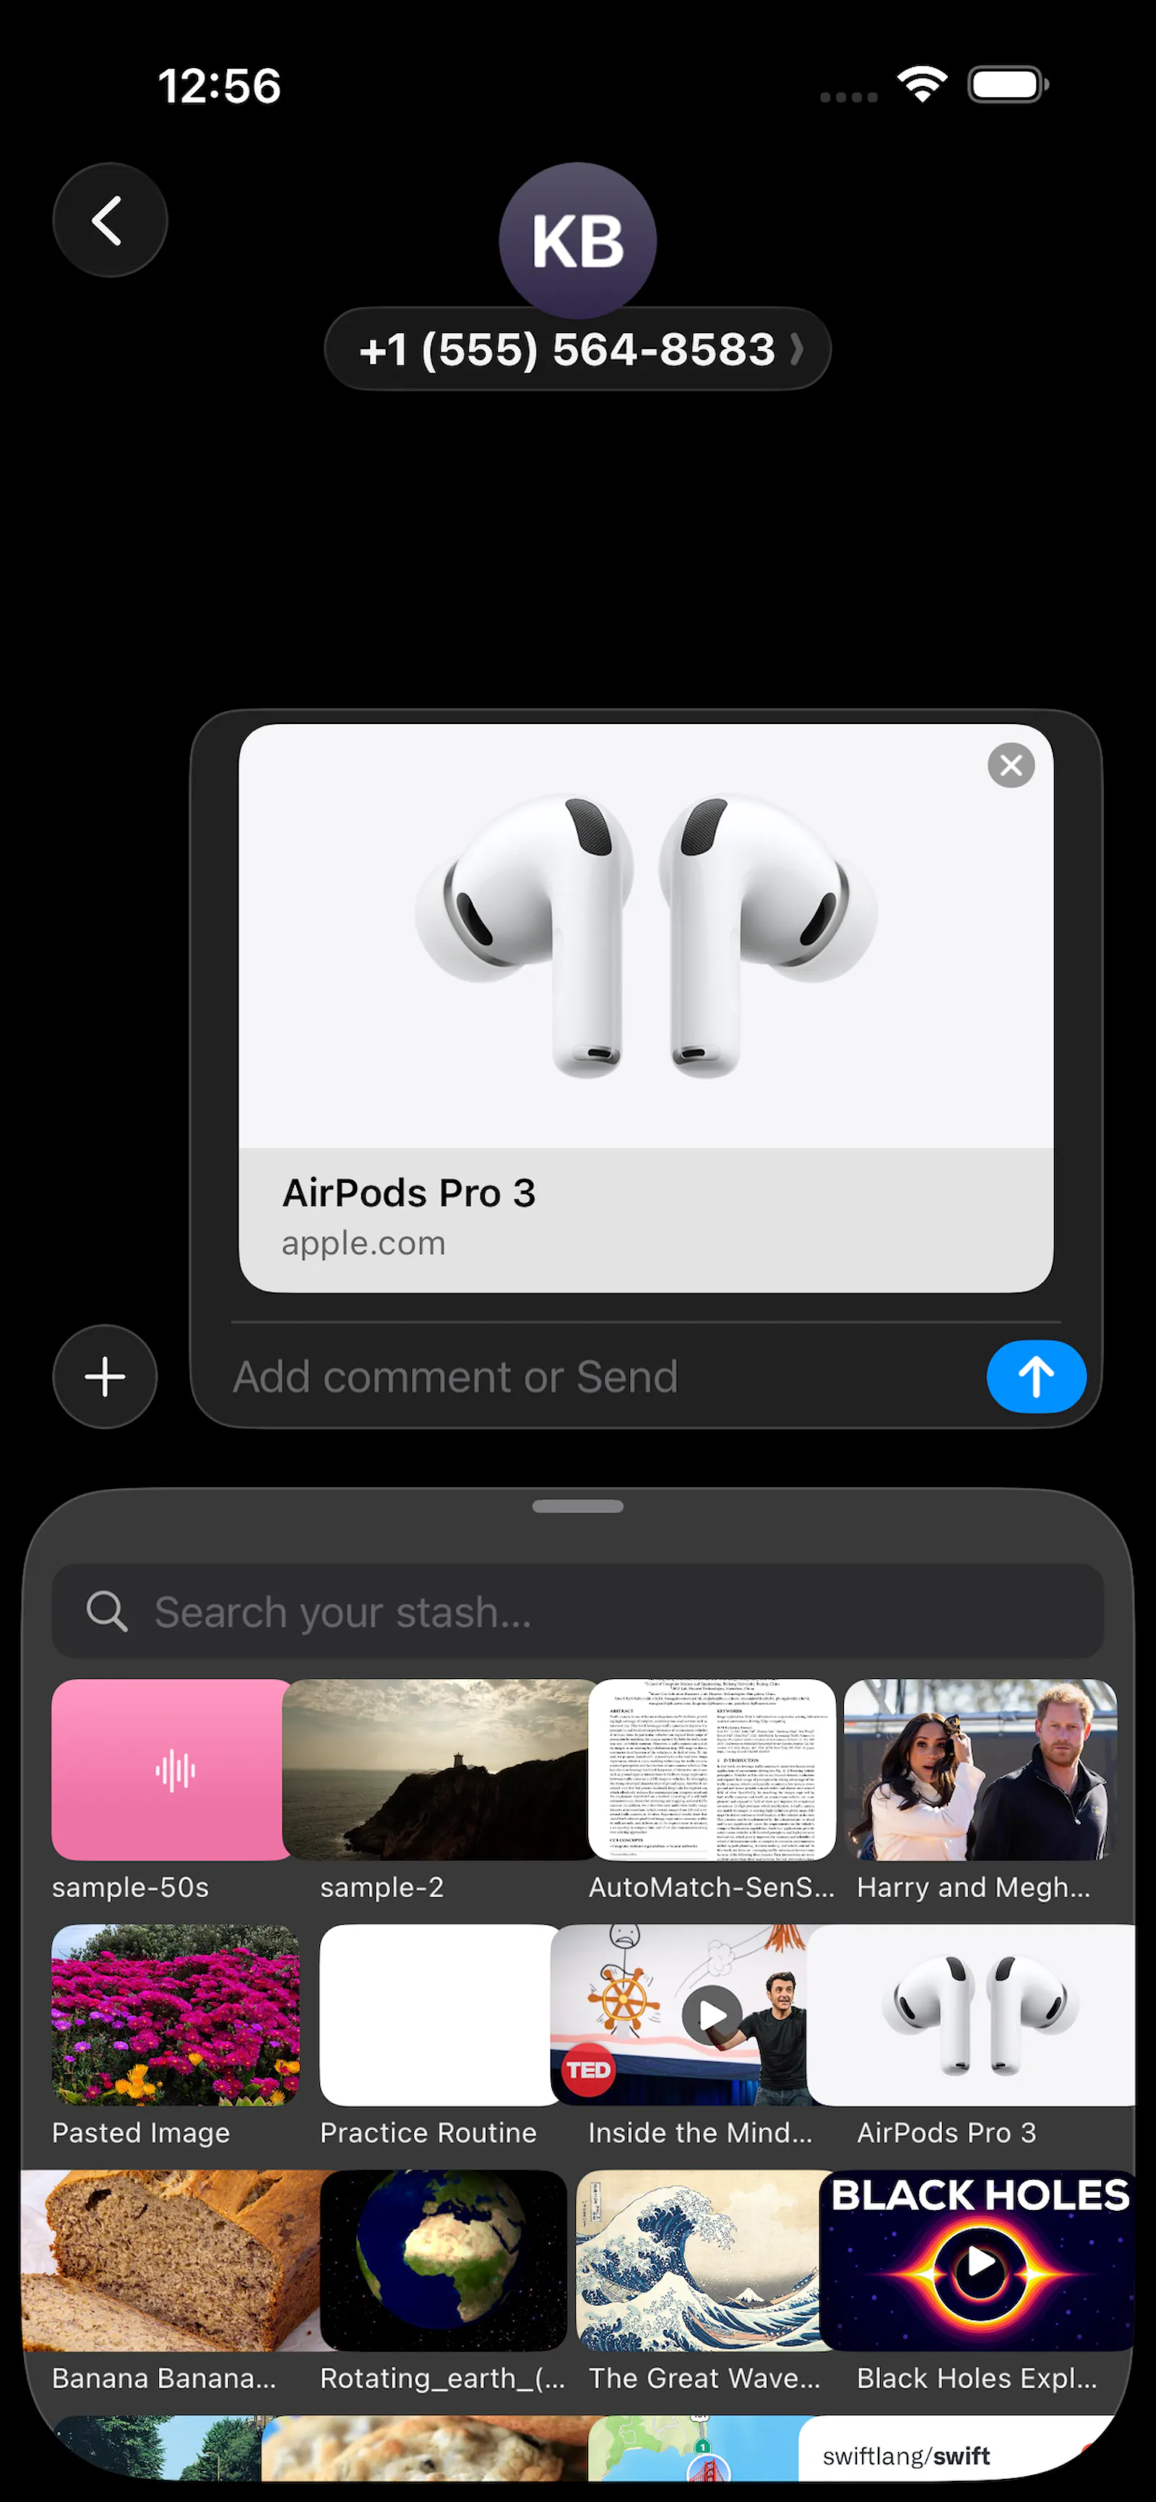The height and width of the screenshot is (2502, 1156).
Task: Select the AutoMatch-SenS document thumbnail
Action: coord(712,1769)
